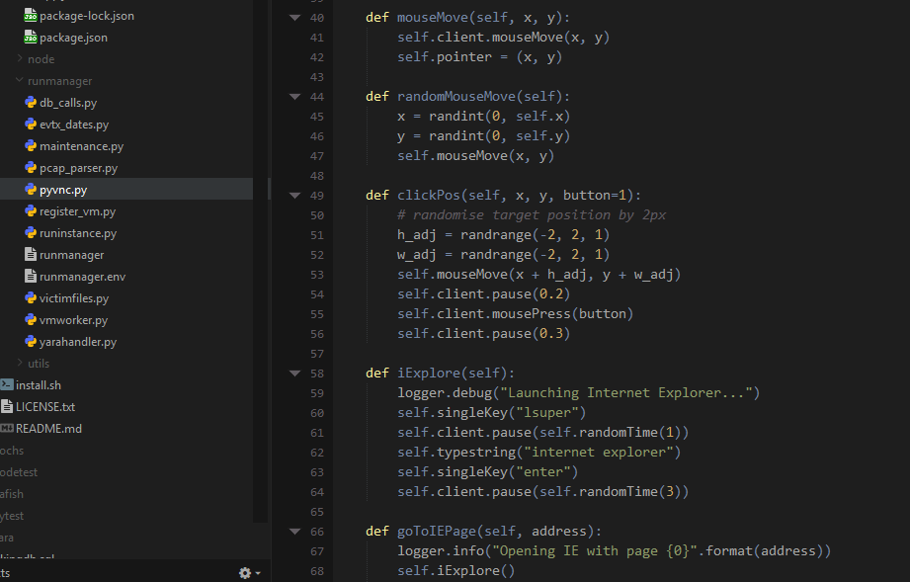Fold the clickPos function at line 49

click(293, 196)
